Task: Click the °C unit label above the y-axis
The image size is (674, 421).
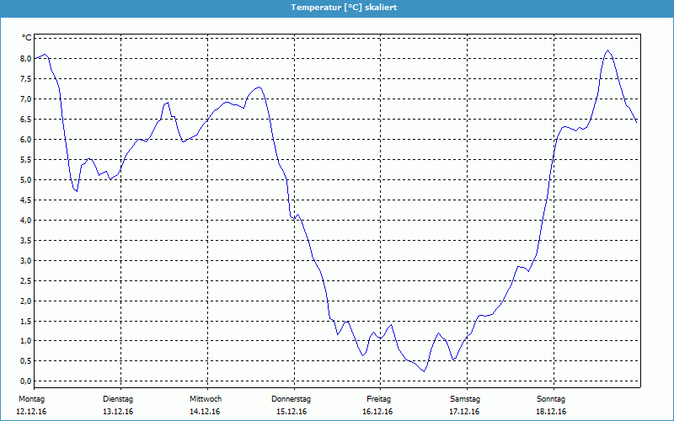Action: coord(26,38)
